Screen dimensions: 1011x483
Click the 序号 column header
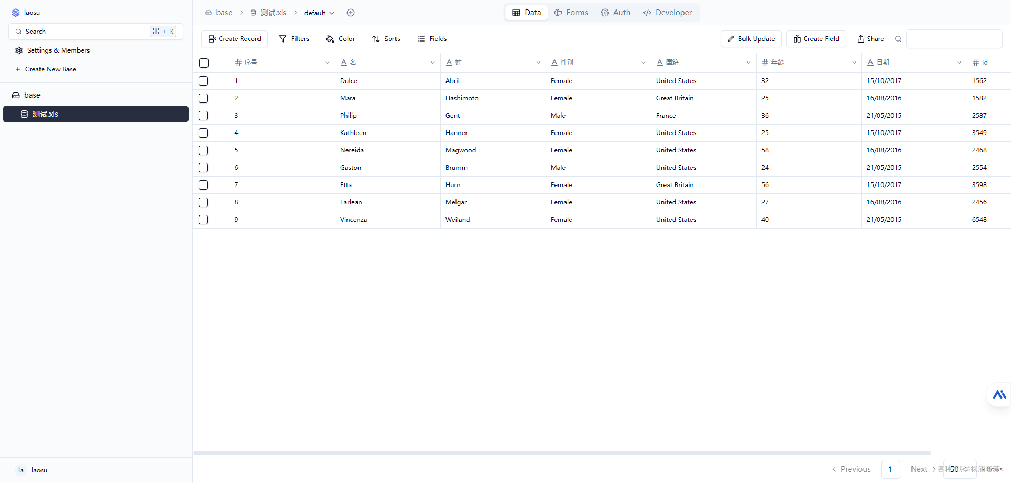tap(282, 63)
